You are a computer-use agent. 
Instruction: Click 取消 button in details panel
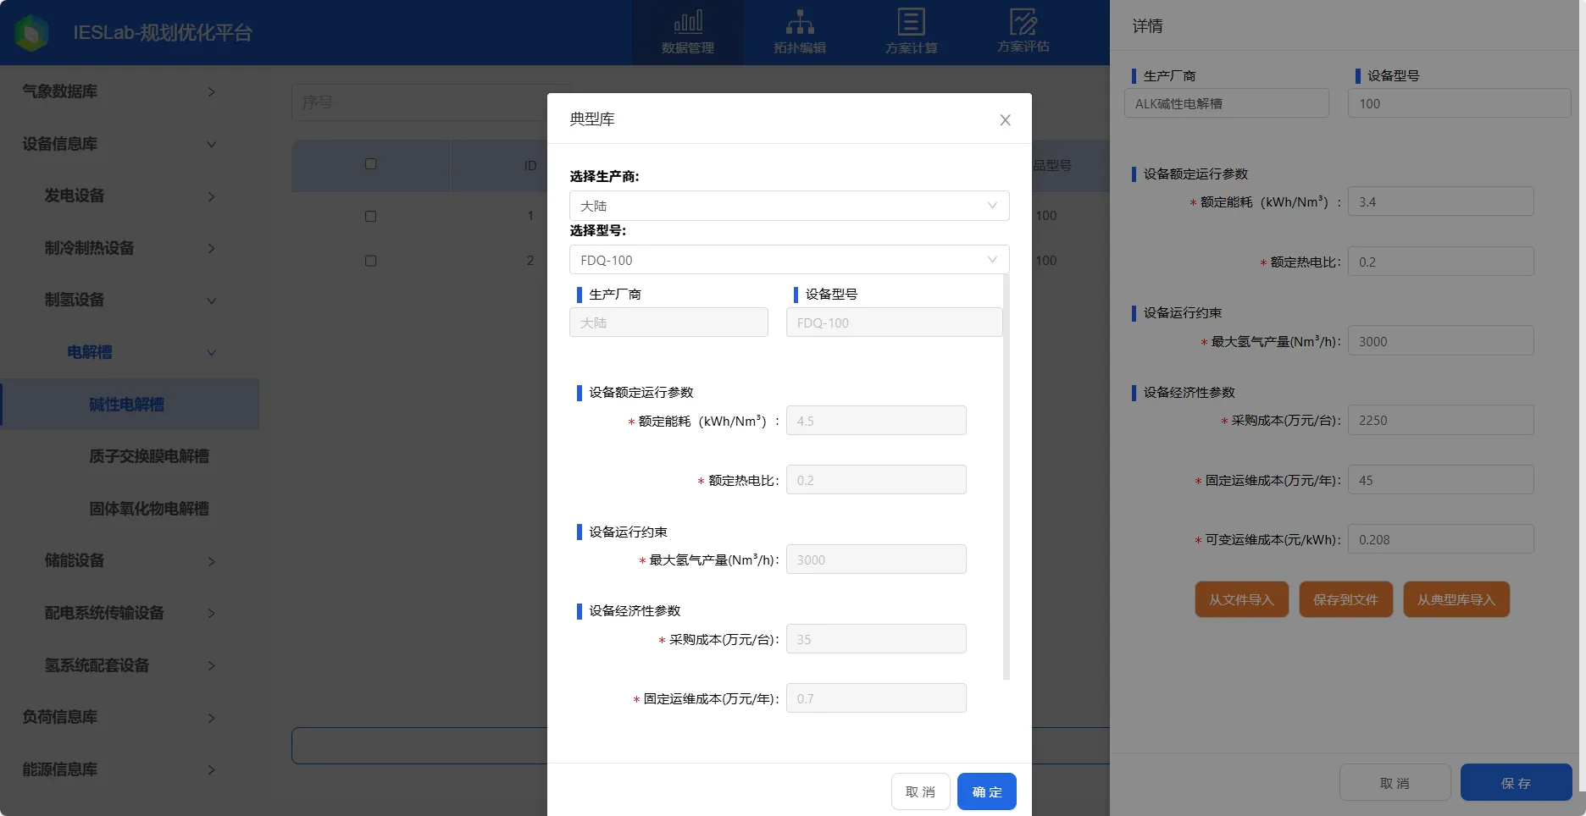click(x=1395, y=783)
